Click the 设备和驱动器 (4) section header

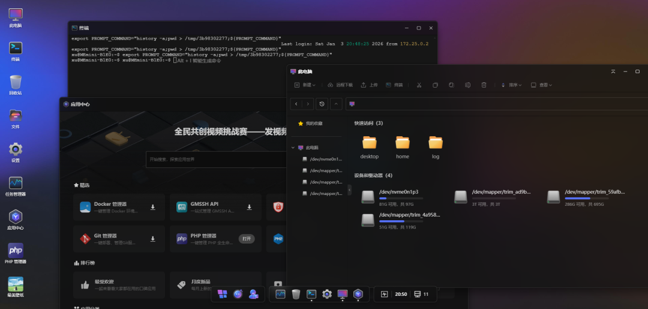pos(373,175)
